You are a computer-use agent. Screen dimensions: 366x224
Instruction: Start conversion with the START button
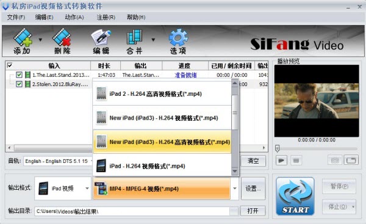pos(295,196)
